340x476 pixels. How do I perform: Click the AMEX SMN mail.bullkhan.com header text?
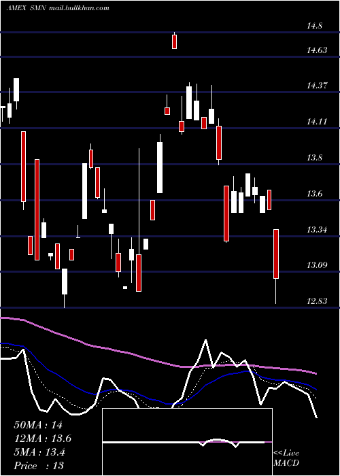tap(58, 8)
